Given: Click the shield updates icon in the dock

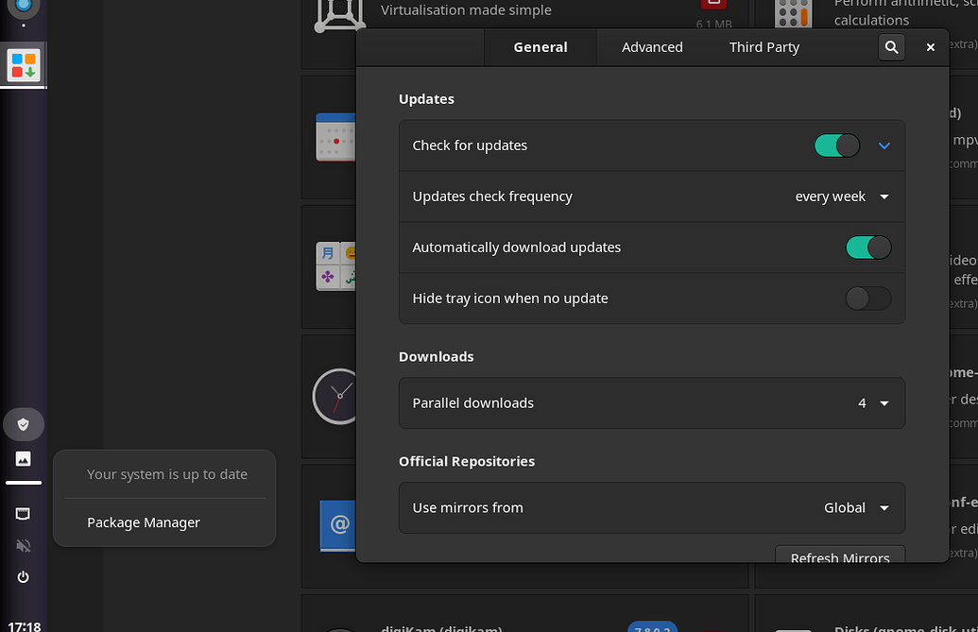Looking at the screenshot, I should [24, 424].
